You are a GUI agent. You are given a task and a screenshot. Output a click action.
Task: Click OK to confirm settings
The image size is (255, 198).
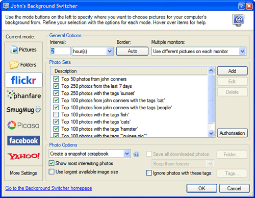[x=202, y=188]
